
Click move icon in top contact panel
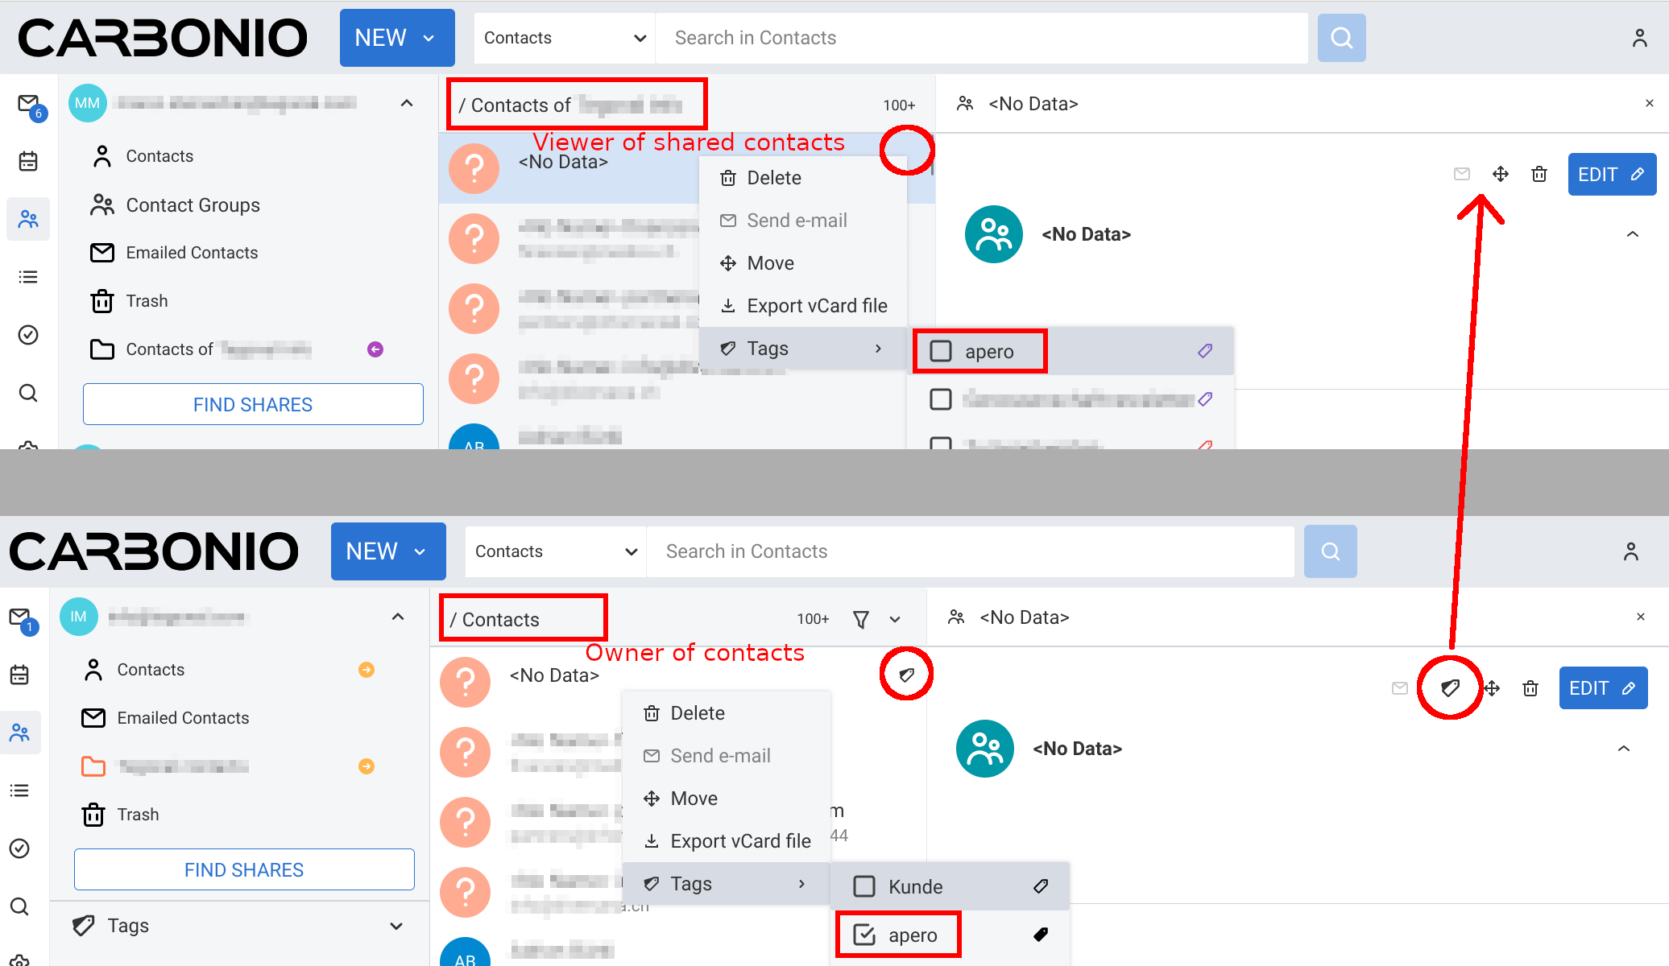tap(1500, 174)
